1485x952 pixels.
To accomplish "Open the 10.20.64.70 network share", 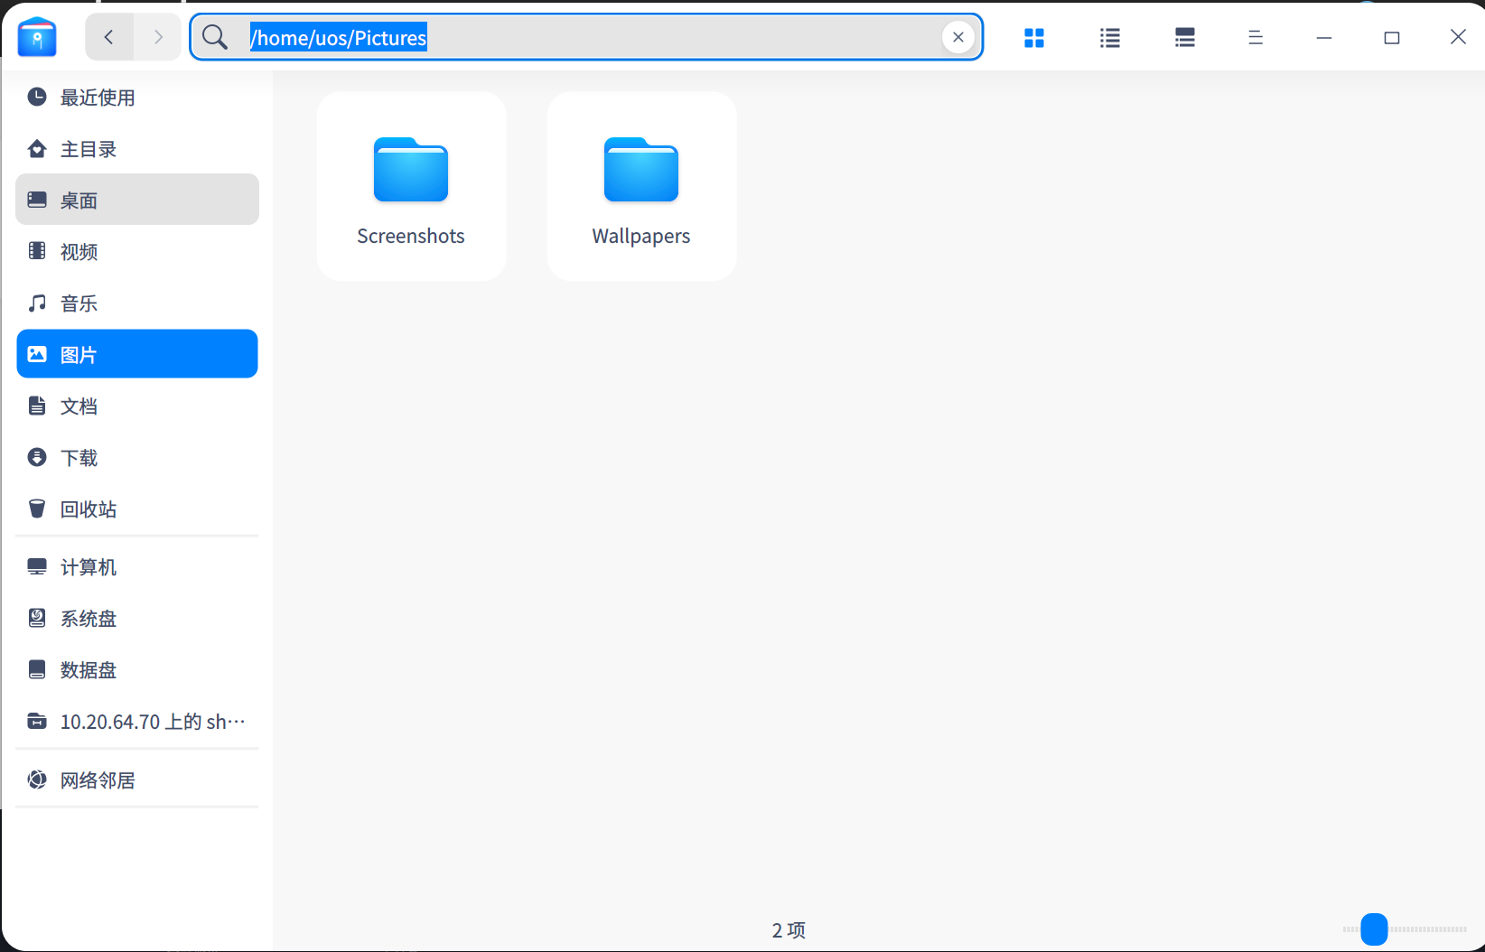I will 137,721.
